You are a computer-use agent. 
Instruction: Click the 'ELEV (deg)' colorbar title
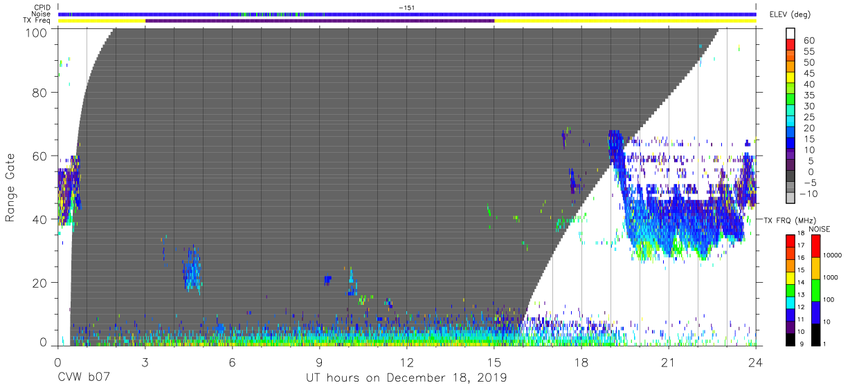pos(789,14)
